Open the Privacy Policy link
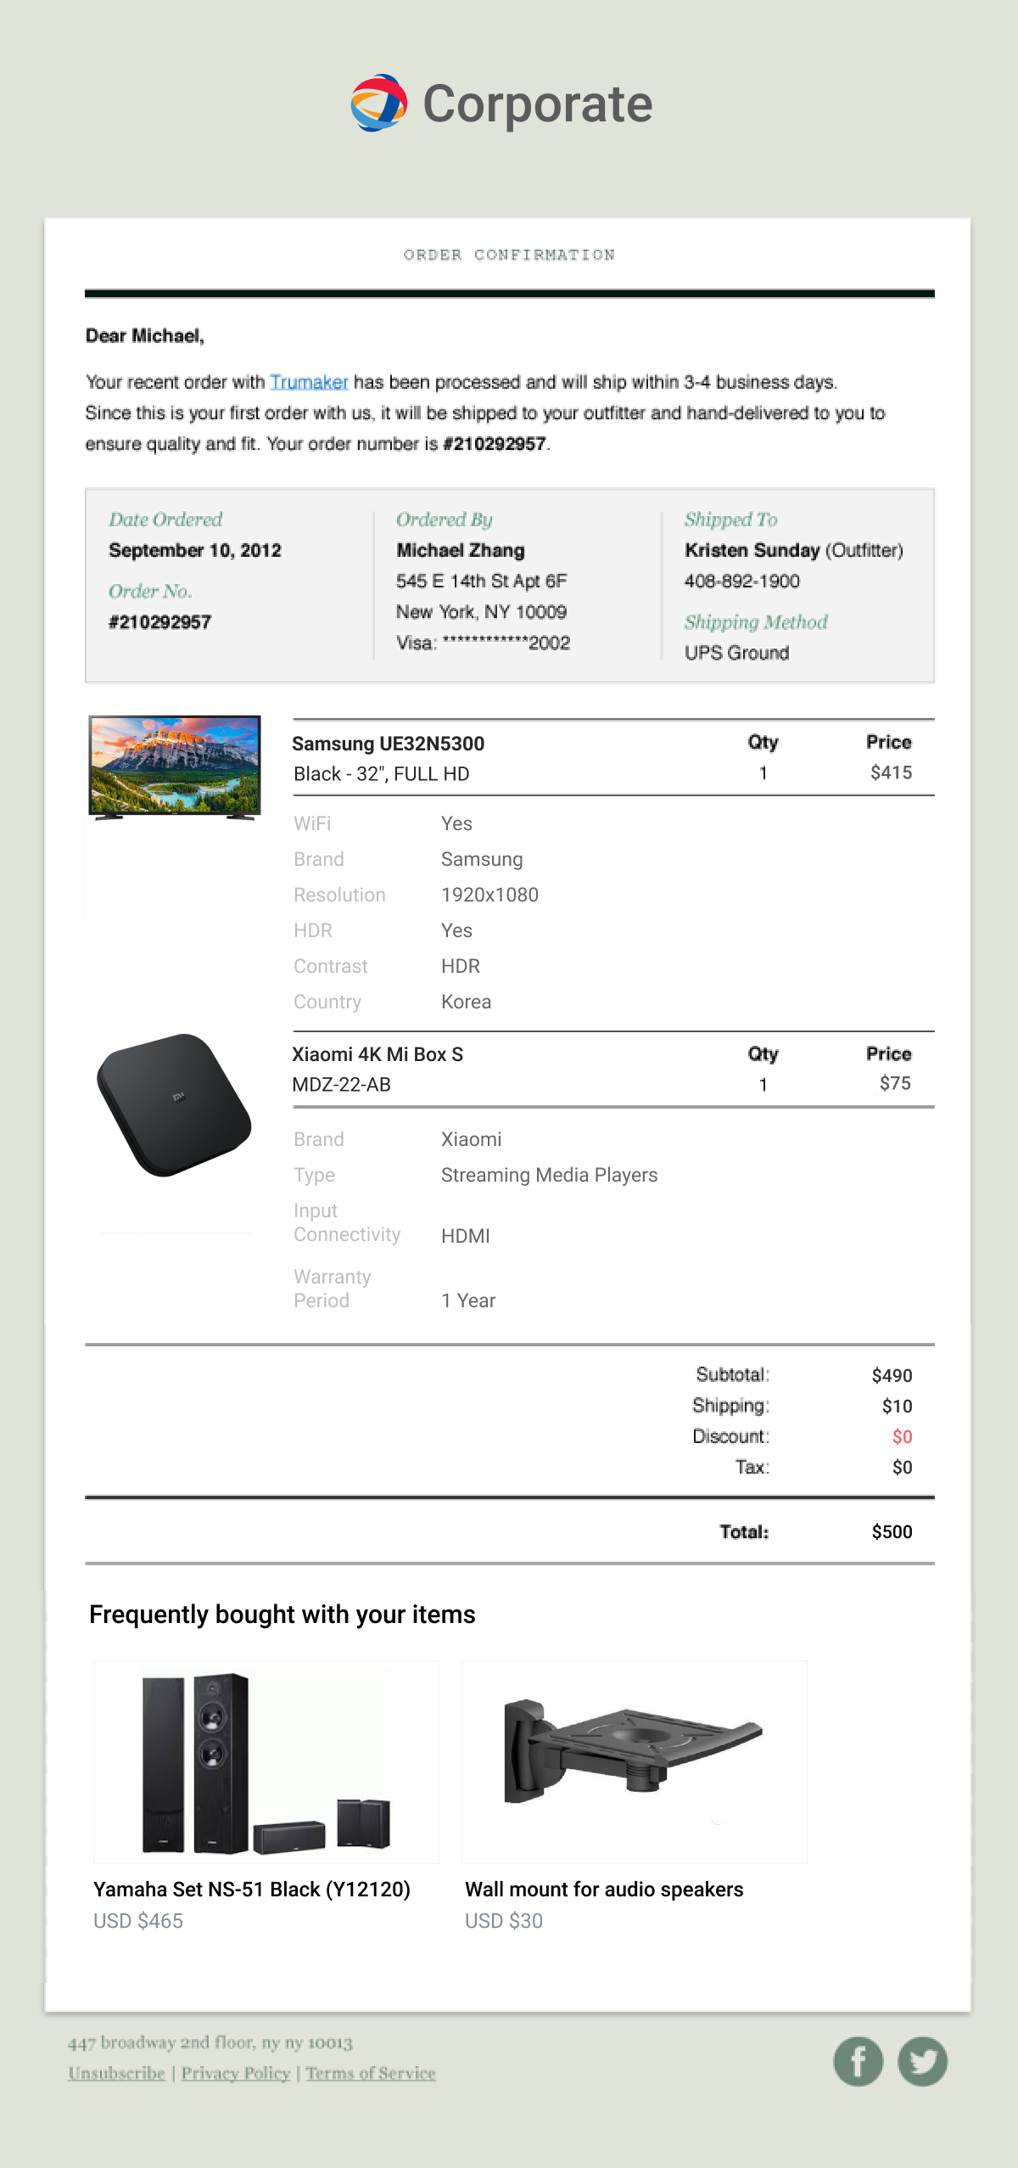This screenshot has height=2168, width=1018. 236,2073
